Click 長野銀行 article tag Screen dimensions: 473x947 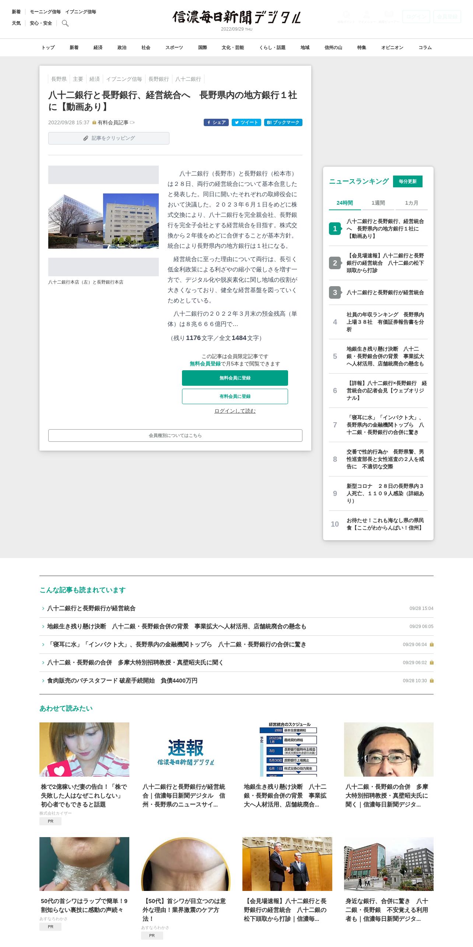point(159,79)
